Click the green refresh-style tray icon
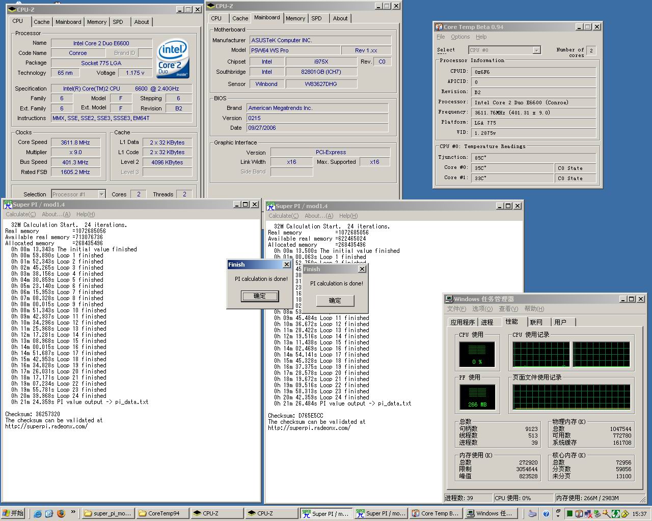This screenshot has height=521, width=652. click(x=616, y=514)
